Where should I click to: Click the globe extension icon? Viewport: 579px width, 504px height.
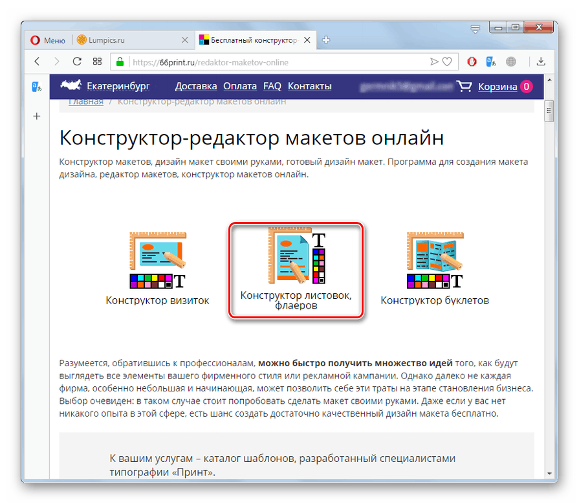coord(510,61)
